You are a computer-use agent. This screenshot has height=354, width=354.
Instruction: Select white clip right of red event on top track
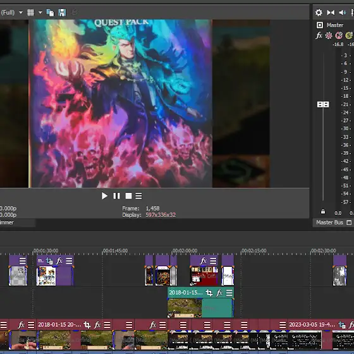pyautogui.click(x=228, y=276)
